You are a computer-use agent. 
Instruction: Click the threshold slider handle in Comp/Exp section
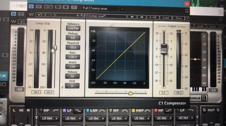point(55,47)
